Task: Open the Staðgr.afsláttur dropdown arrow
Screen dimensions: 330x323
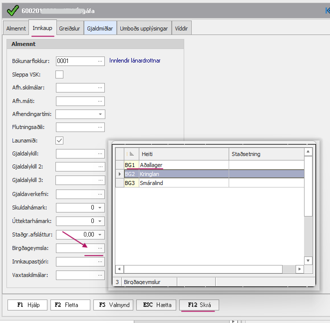Action: [100, 234]
